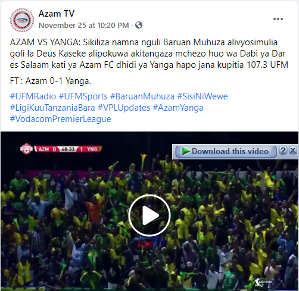Click the Download this video button
Image resolution: width=299 pixels, height=291 pixels.
[x=226, y=152]
